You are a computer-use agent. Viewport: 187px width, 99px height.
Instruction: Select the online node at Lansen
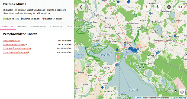150,13
